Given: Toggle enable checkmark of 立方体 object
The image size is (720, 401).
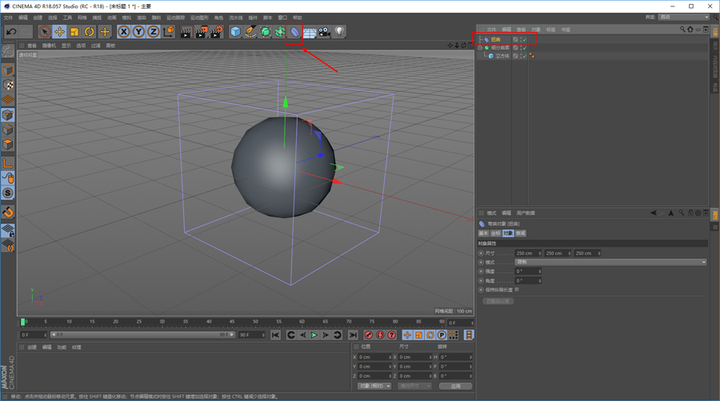Looking at the screenshot, I should (x=524, y=56).
